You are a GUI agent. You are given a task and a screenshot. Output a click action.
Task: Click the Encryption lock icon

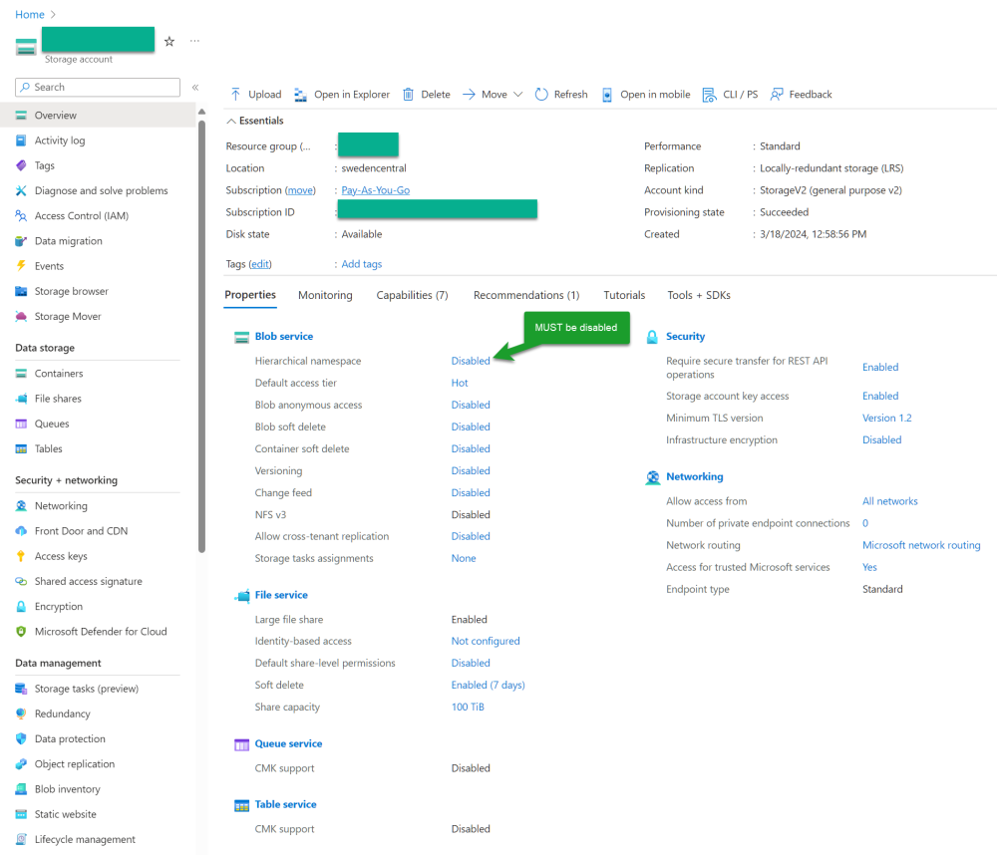21,607
